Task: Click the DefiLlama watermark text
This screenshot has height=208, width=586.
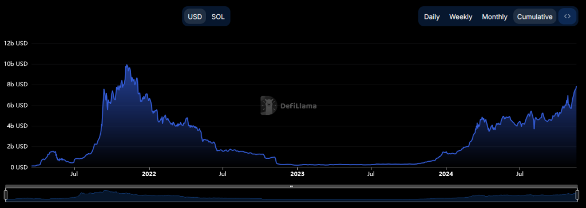Action: tap(298, 106)
